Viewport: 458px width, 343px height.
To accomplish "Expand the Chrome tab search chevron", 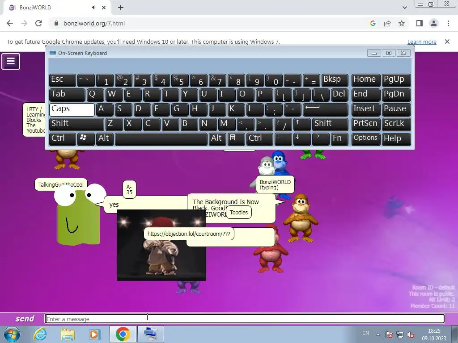I will click(x=404, y=8).
